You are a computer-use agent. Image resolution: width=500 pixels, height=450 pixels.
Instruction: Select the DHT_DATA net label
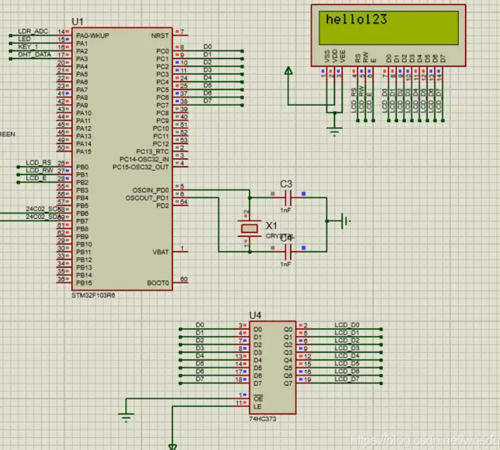pos(34,55)
